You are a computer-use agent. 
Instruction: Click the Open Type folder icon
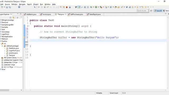(116, 7)
